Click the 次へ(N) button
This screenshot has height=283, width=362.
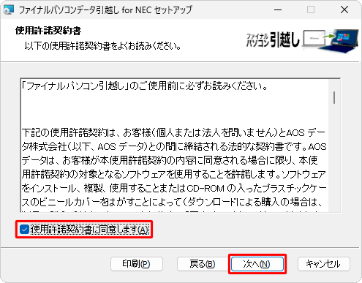[x=257, y=264]
